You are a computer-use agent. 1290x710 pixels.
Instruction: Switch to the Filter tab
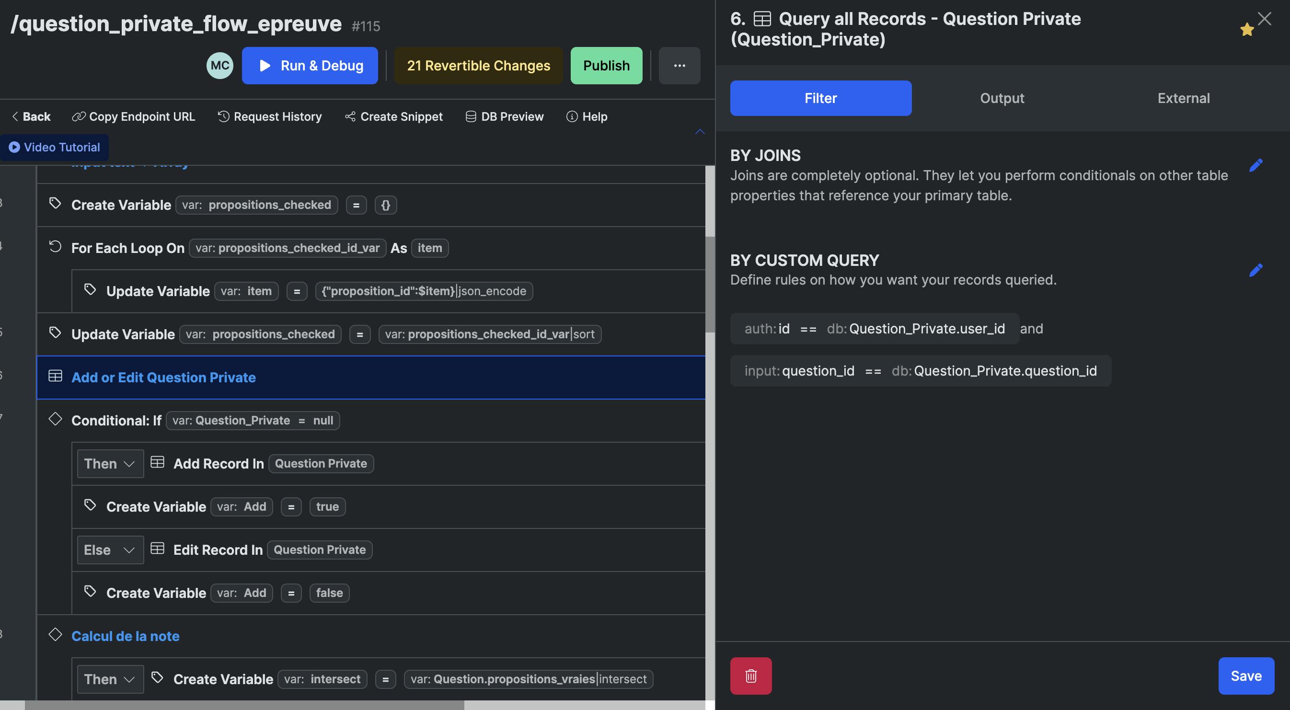pyautogui.click(x=820, y=98)
